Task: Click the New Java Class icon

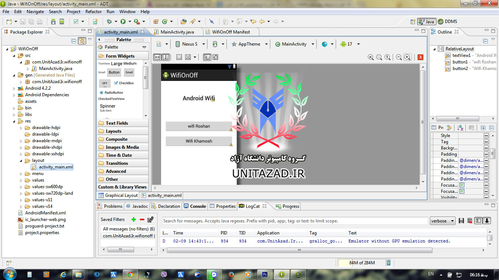Action: tap(165, 22)
